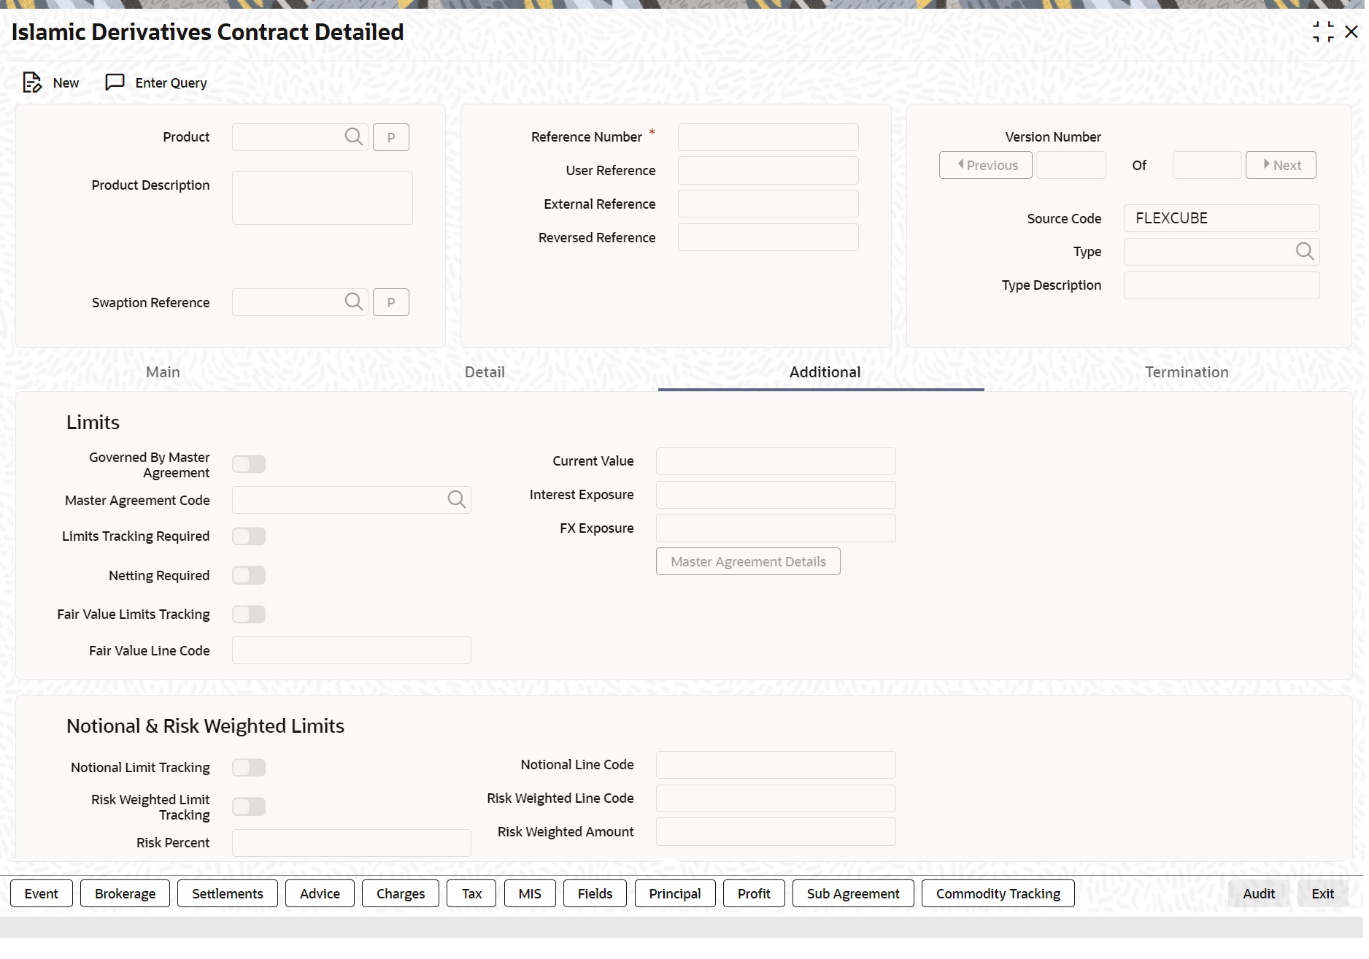This screenshot has width=1369, height=959.
Task: Focus the Risk Weighted Line Code field
Action: [776, 798]
